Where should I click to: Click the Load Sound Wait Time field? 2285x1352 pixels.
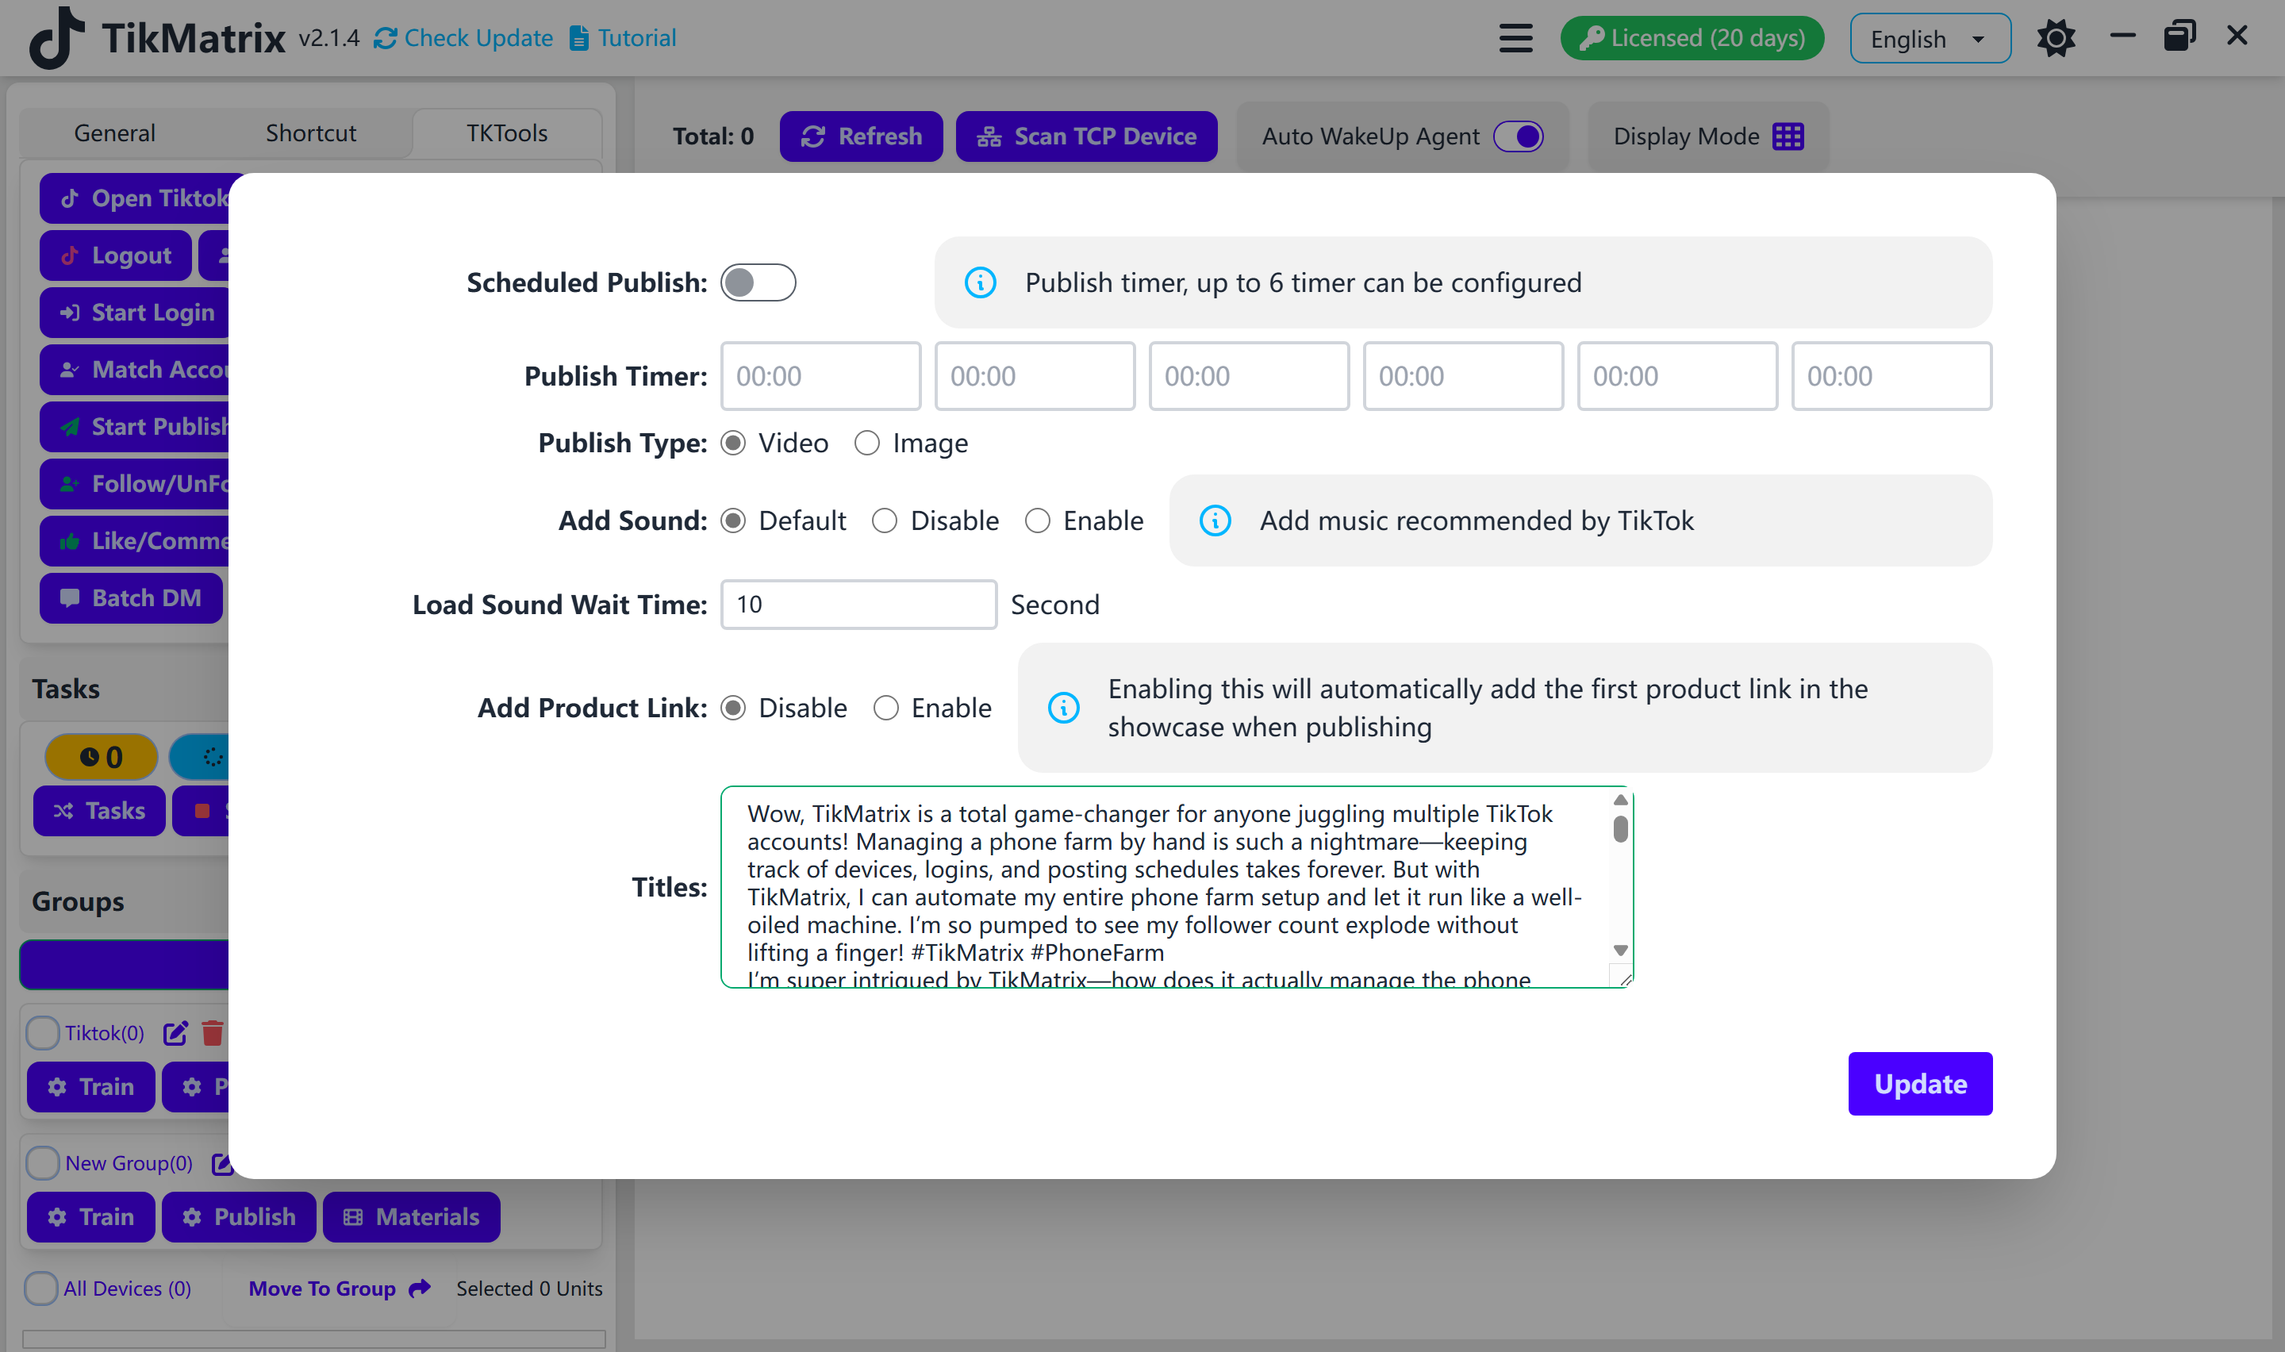(x=858, y=605)
